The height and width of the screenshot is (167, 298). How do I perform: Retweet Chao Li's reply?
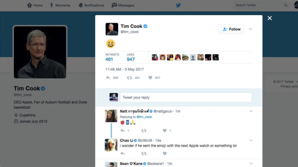144,154
